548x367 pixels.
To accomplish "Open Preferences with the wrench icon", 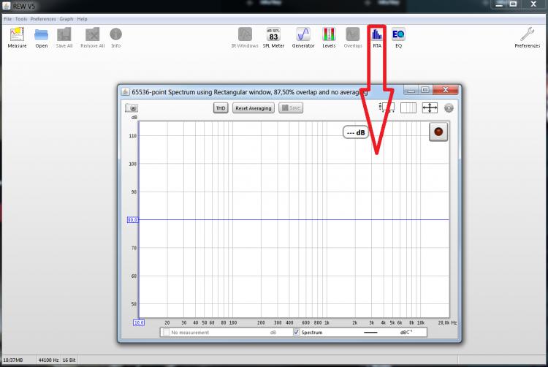I will 527,37.
